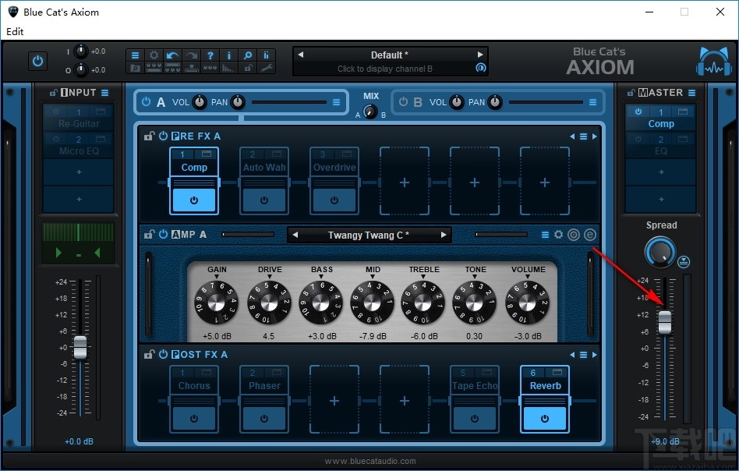Click the lock icon next to POST FX A
The width and height of the screenshot is (739, 471).
tap(150, 354)
